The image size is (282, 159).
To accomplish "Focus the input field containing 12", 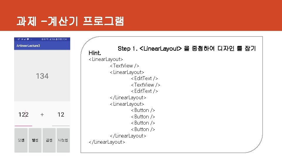I will tap(61, 115).
